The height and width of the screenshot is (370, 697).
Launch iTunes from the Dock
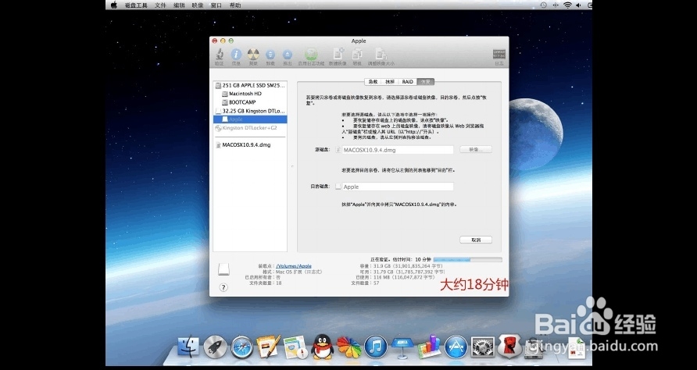376,347
